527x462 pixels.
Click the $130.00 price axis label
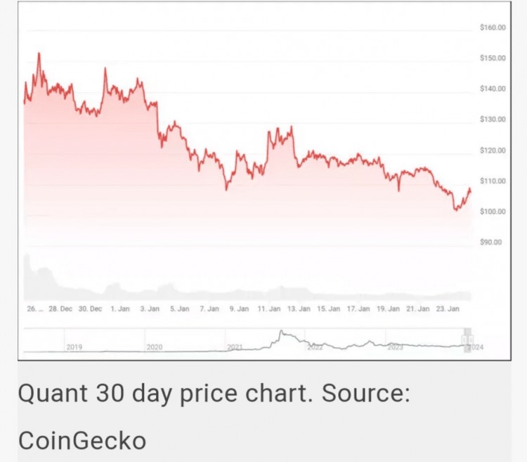(x=493, y=120)
